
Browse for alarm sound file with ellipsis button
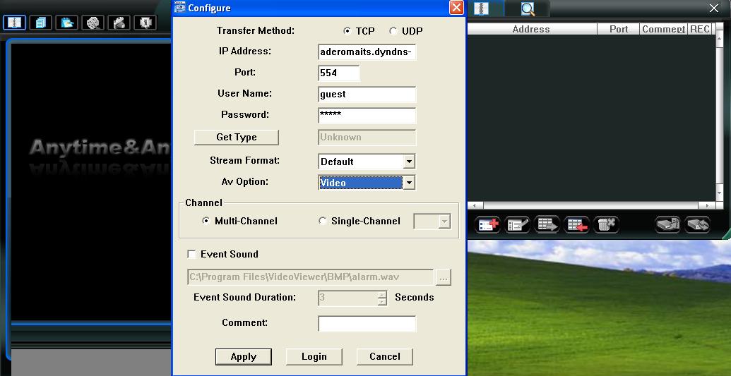(444, 277)
